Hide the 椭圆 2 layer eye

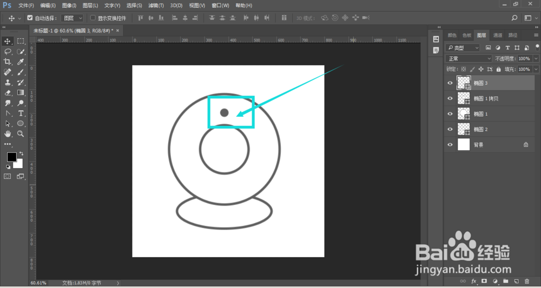[450, 129]
